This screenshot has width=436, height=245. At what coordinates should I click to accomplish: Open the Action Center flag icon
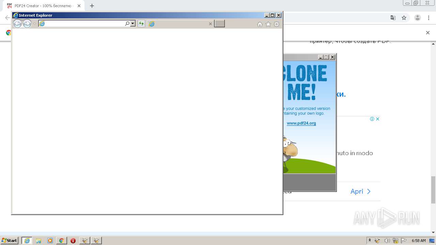coord(404,241)
